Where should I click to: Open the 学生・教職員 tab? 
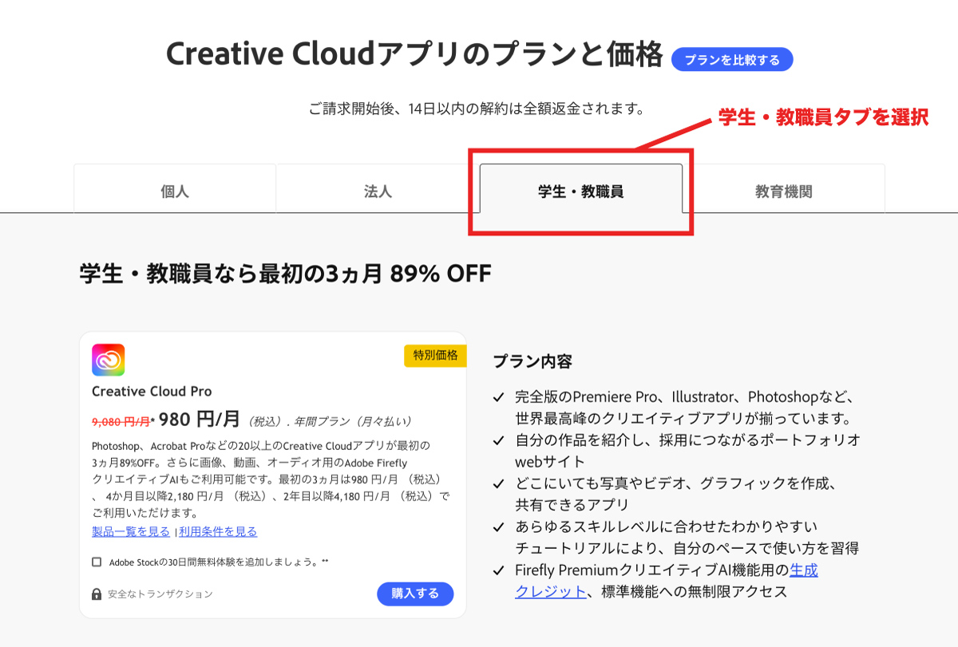pyautogui.click(x=581, y=191)
